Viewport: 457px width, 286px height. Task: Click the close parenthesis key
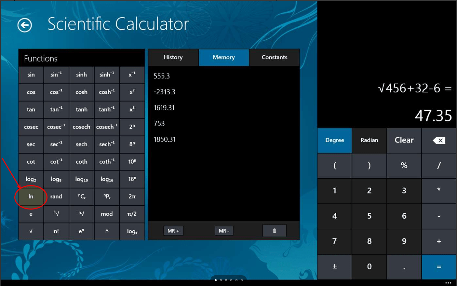369,165
